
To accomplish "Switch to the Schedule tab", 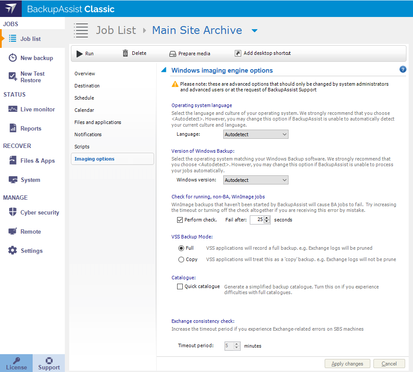I will click(x=84, y=98).
